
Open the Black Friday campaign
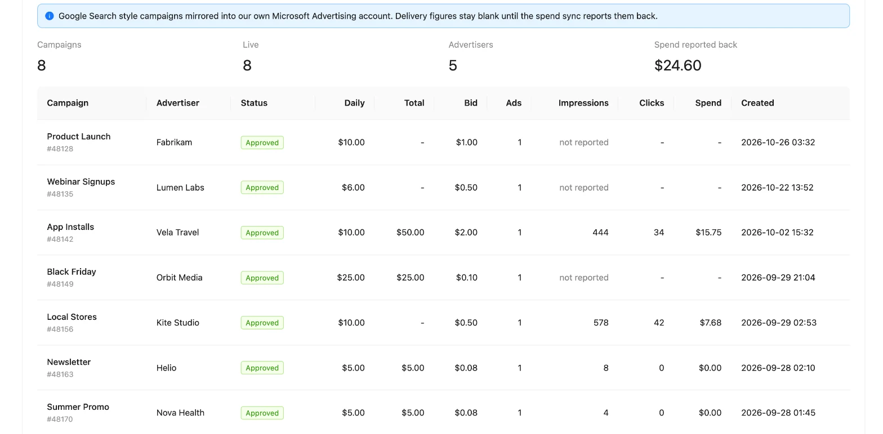(72, 272)
